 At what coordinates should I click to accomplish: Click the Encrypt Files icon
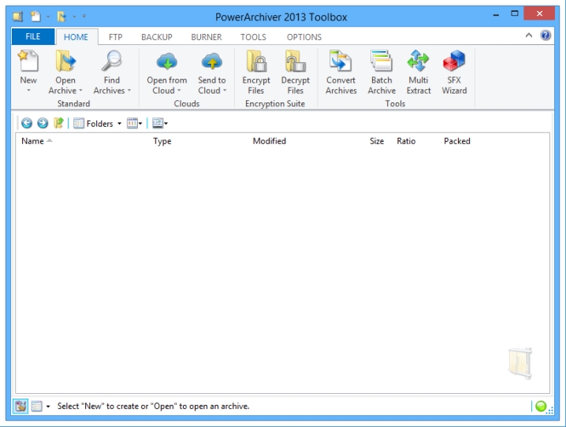point(256,63)
